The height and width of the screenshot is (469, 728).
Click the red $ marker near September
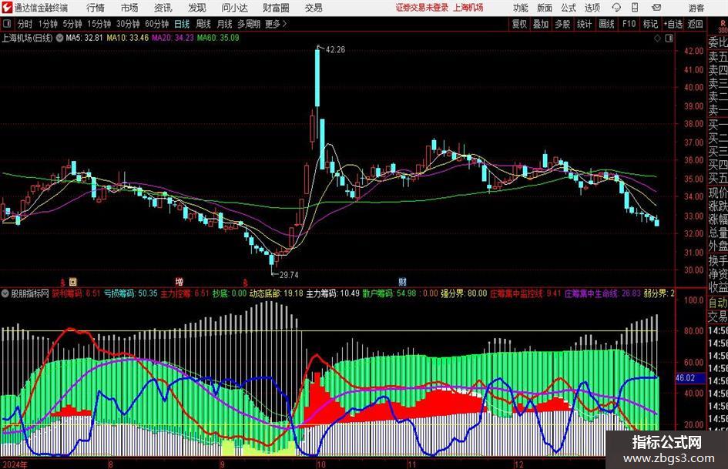coord(245,282)
